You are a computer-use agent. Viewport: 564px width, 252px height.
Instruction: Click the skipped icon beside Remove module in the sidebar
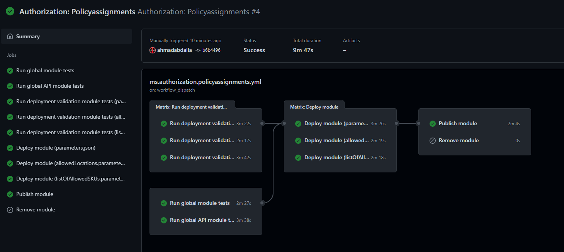point(10,209)
